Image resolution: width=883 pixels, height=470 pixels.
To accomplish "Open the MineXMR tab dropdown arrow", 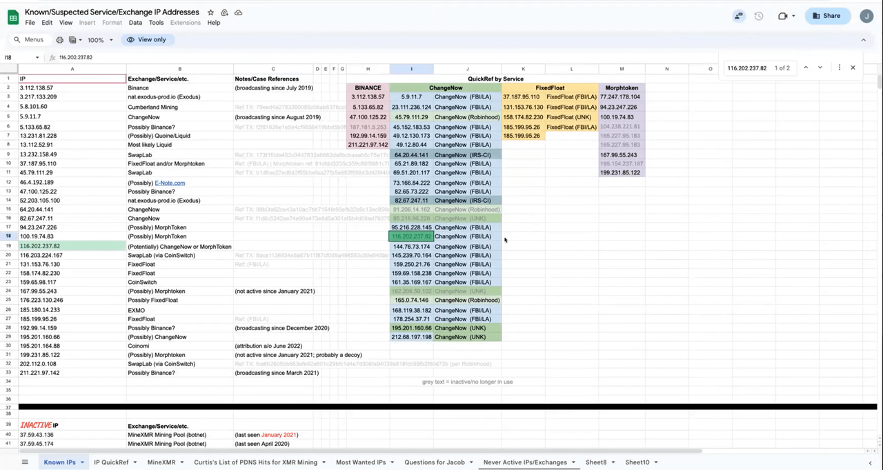I will click(x=182, y=462).
